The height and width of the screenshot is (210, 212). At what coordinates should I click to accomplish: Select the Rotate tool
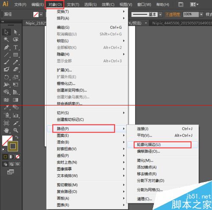pyautogui.click(x=6, y=77)
